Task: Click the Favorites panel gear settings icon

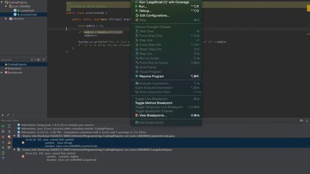Action: coord(39,60)
